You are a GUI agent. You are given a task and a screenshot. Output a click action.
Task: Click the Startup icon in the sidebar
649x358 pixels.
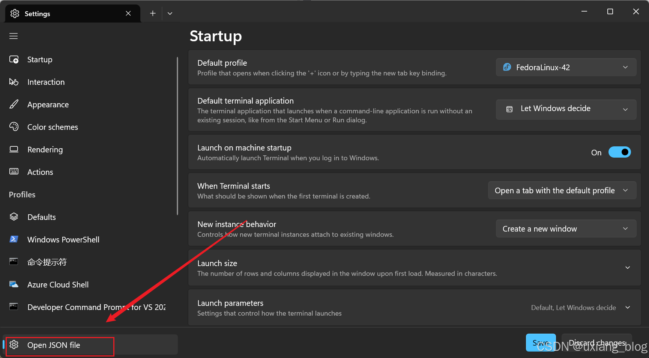(x=14, y=60)
